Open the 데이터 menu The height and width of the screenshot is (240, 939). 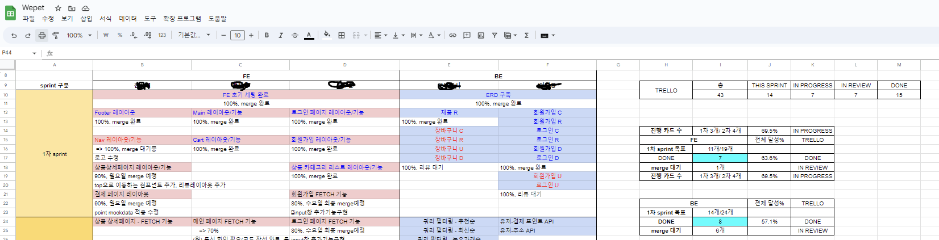tap(128, 19)
